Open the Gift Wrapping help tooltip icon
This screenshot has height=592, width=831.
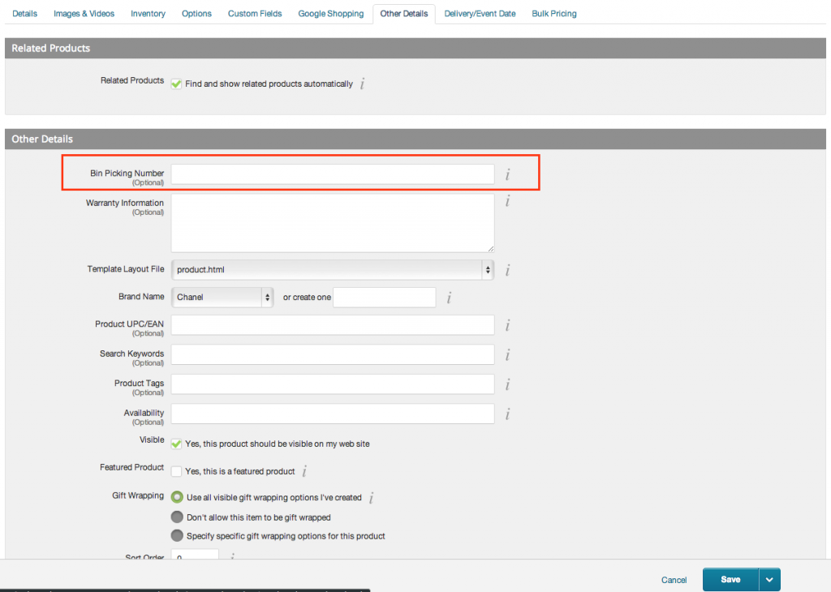[x=370, y=497]
